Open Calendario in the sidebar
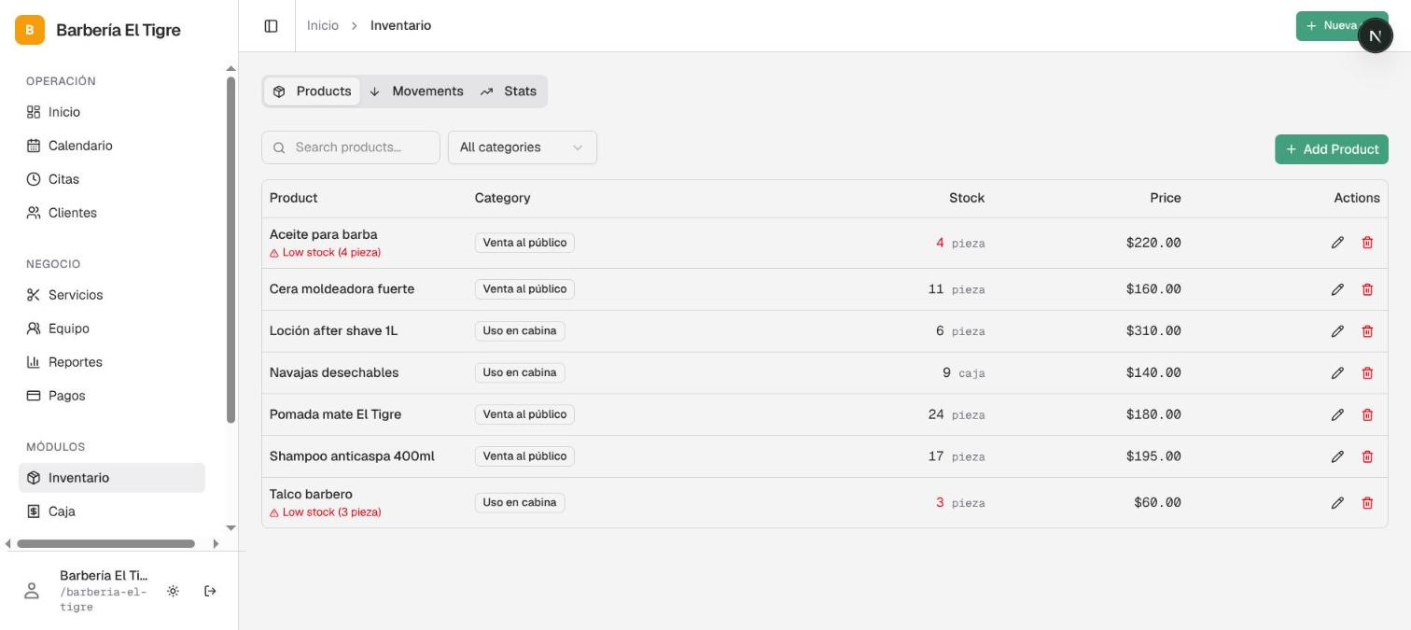 click(x=112, y=146)
